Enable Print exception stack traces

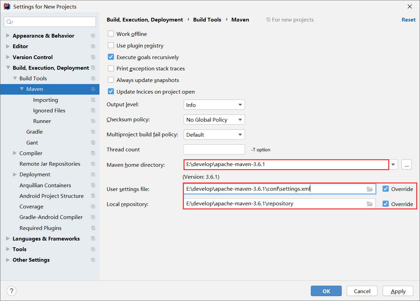[111, 68]
